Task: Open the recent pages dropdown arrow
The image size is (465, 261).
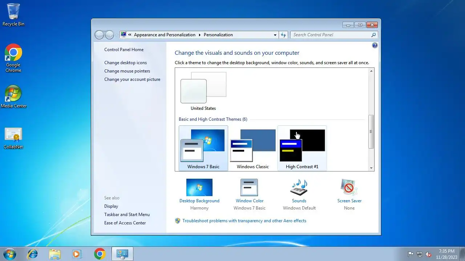Action: [116, 35]
